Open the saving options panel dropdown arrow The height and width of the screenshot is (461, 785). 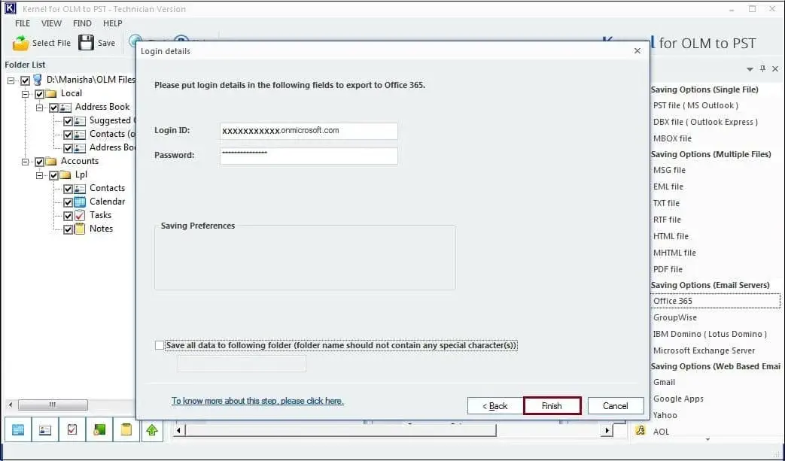750,69
